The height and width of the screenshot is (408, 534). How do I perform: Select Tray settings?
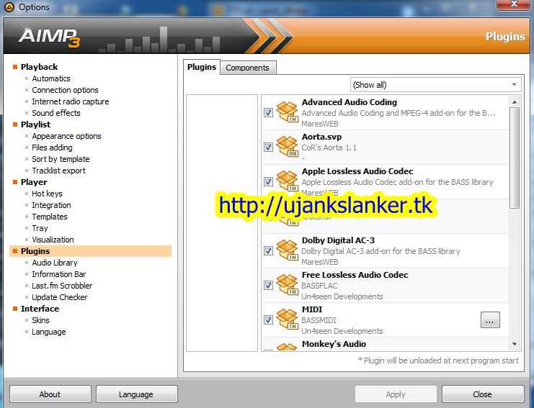pos(40,228)
